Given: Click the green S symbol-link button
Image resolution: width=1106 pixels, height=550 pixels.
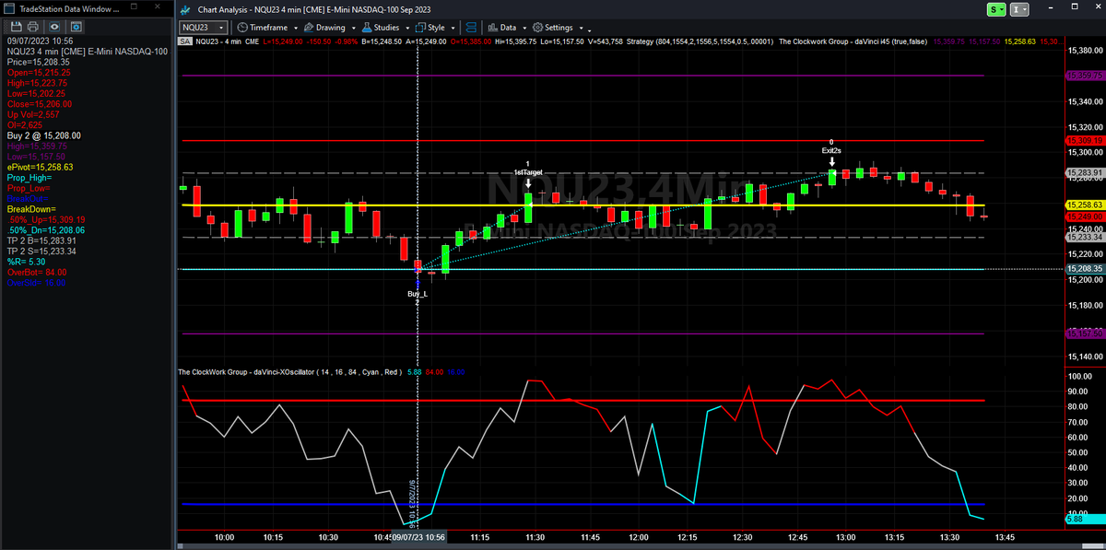Looking at the screenshot, I should pos(996,9).
